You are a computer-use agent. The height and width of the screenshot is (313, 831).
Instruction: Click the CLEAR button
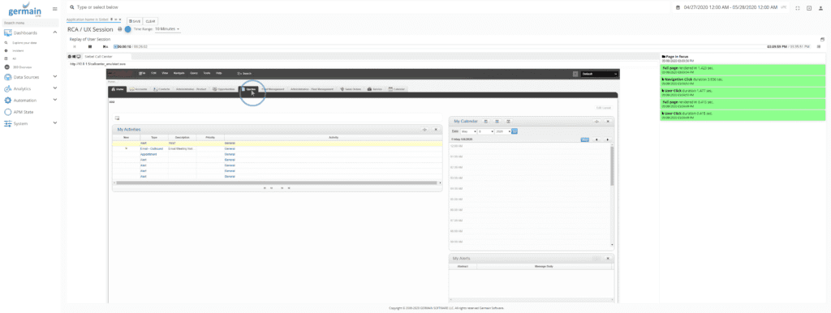(x=150, y=20)
